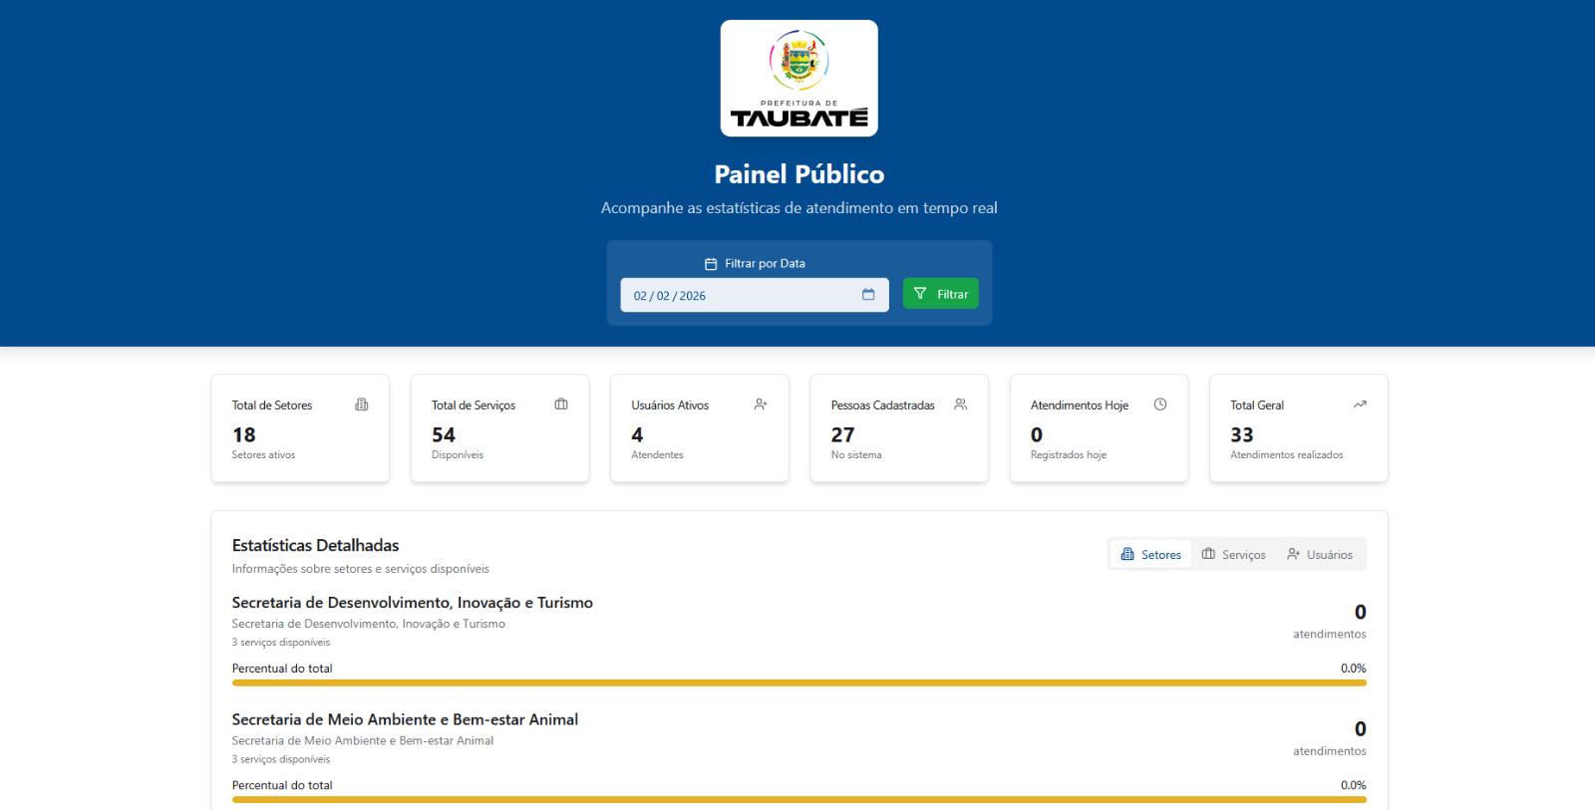The width and height of the screenshot is (1595, 810).
Task: Open the calendar picker in date field
Action: (x=868, y=295)
